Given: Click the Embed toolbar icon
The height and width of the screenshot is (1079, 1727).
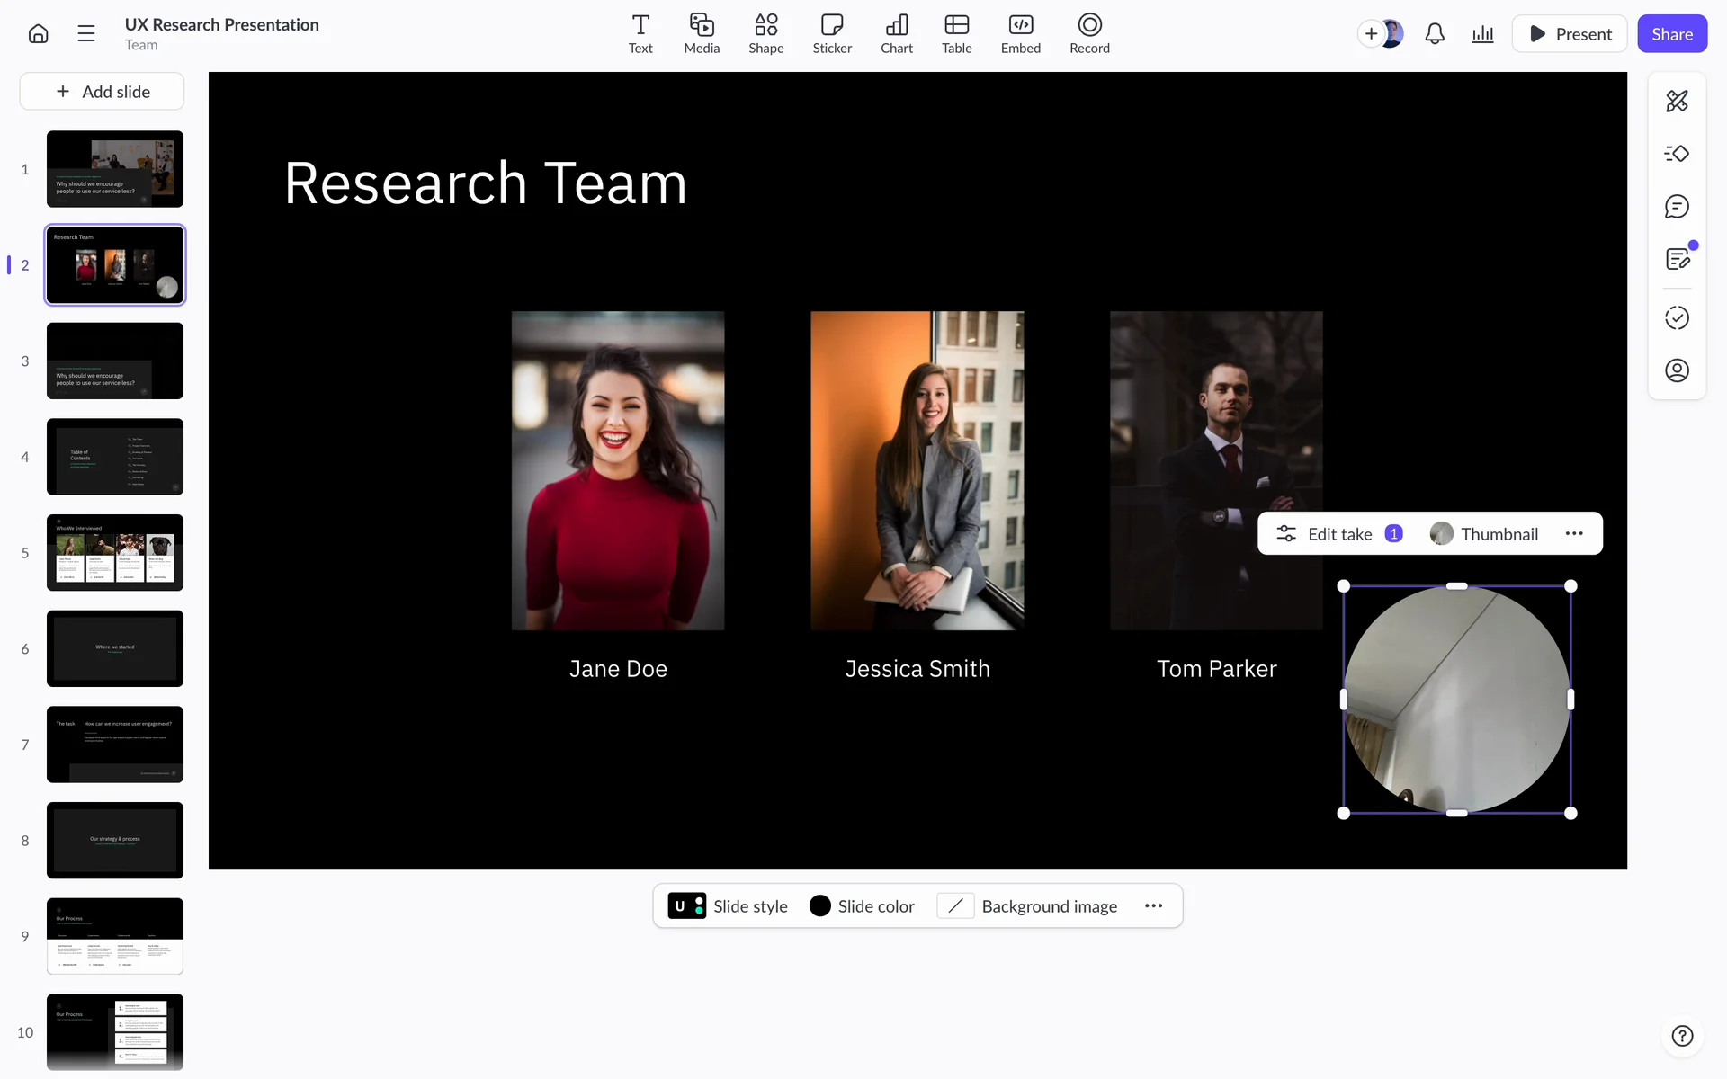Looking at the screenshot, I should click(1020, 34).
